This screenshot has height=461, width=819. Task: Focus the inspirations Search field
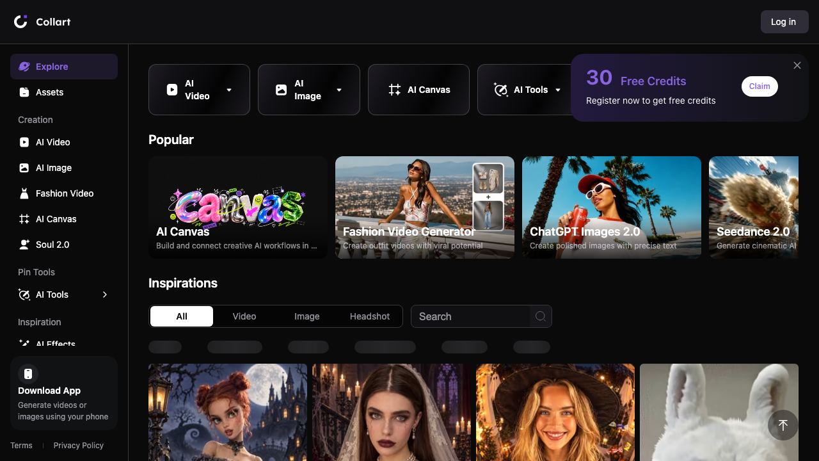point(471,316)
